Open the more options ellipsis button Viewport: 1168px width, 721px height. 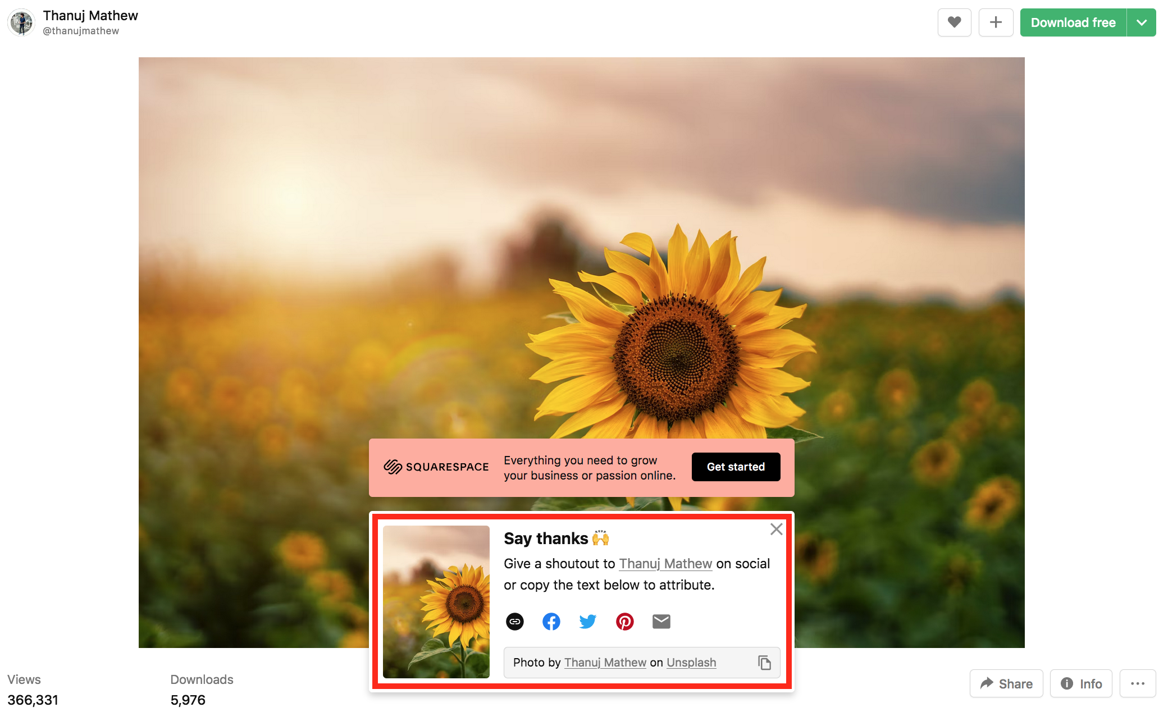[x=1138, y=683]
